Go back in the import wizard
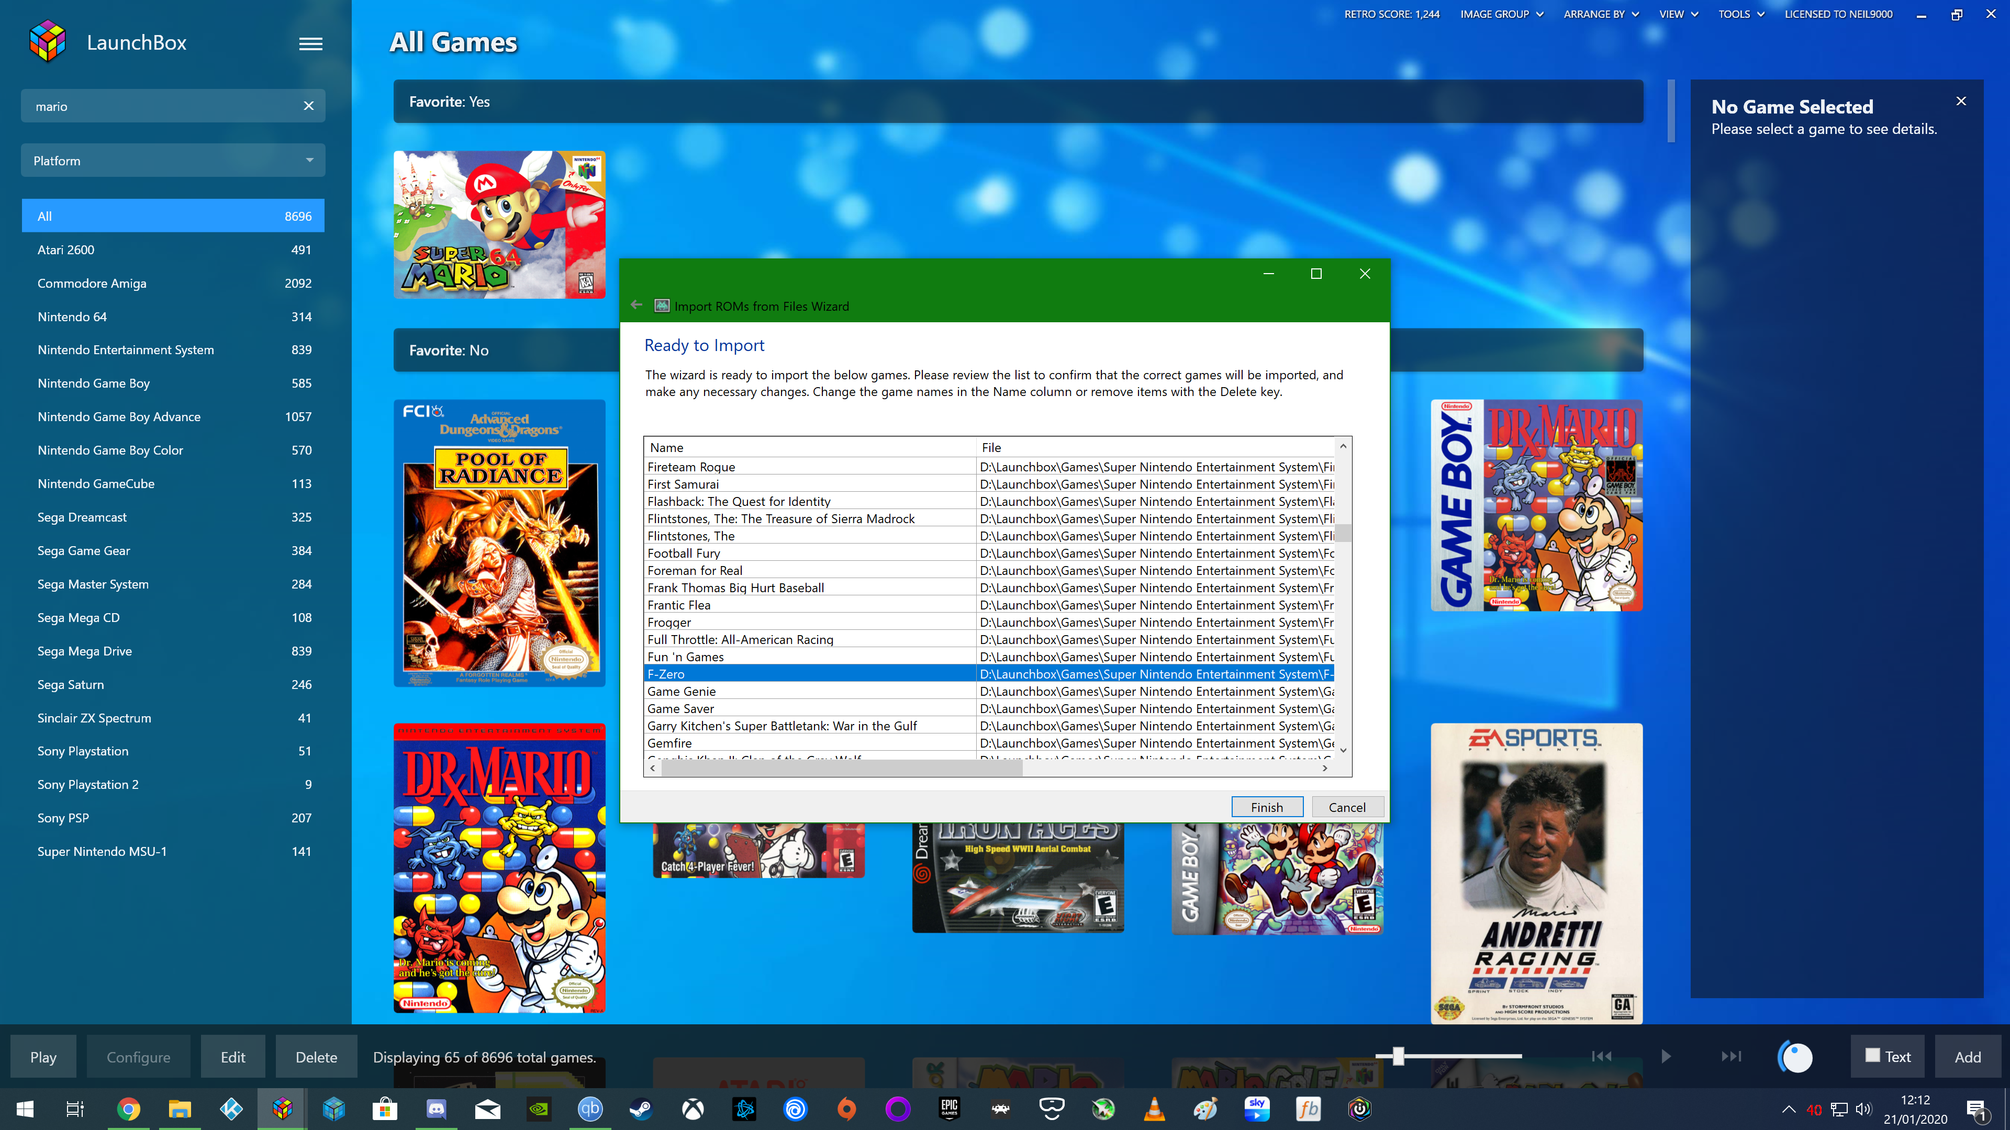 pos(636,305)
